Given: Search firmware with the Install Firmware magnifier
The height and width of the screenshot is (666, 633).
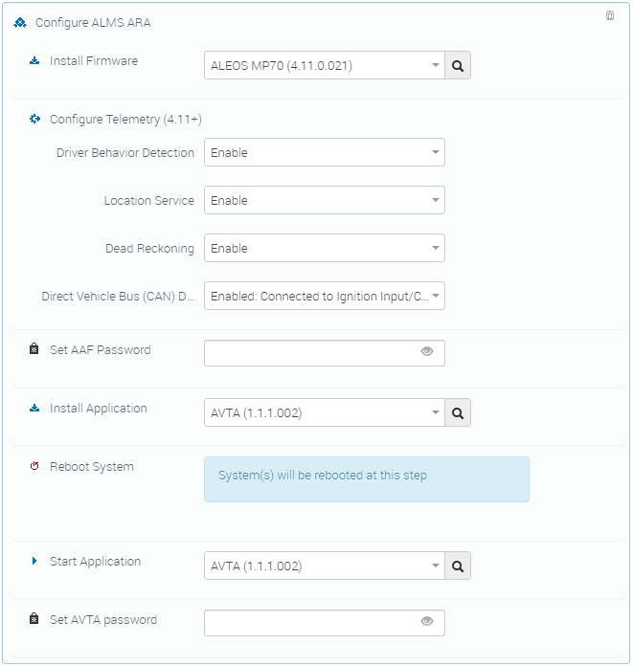Looking at the screenshot, I should coord(458,66).
